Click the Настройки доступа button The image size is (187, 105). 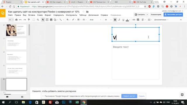click(173, 15)
